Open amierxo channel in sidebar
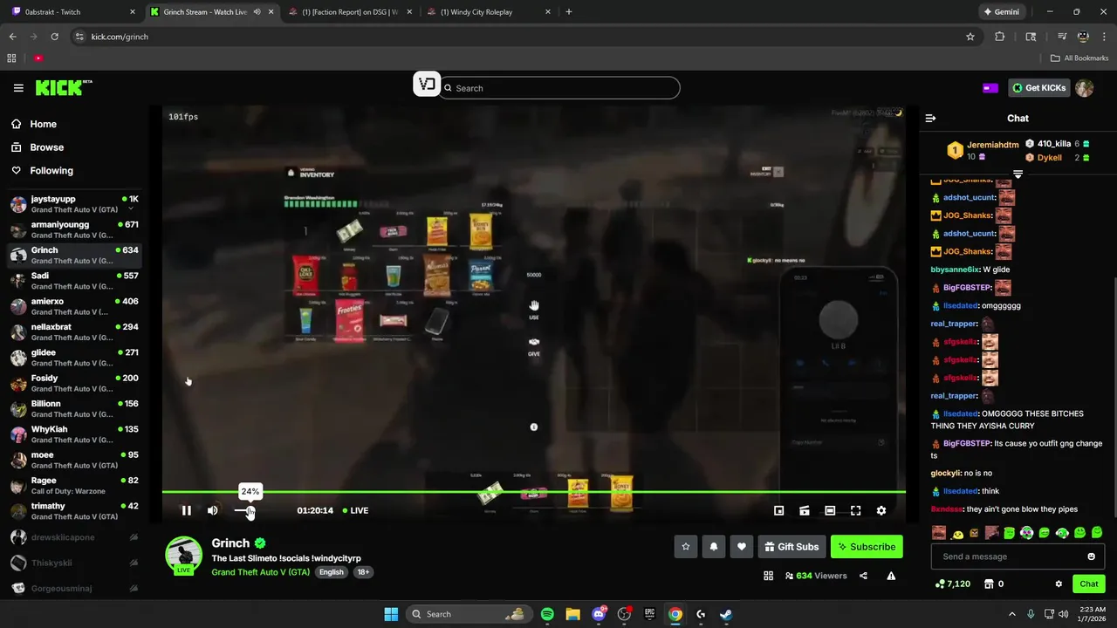 74,306
